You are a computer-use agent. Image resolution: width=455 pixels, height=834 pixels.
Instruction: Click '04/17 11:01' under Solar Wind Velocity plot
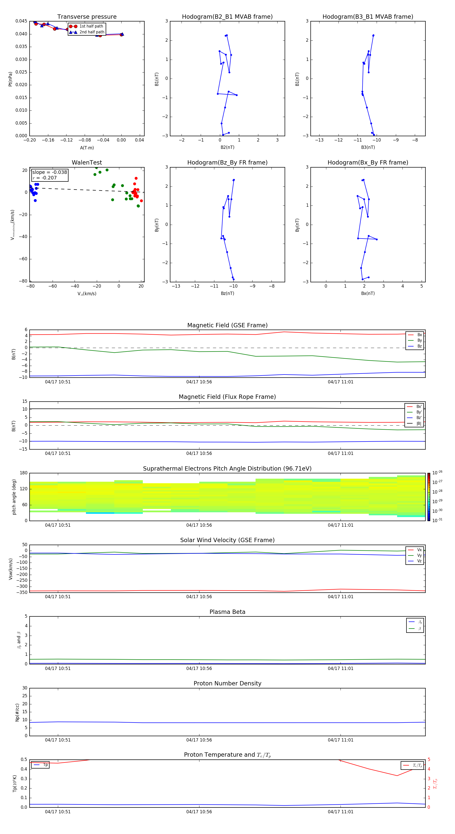click(340, 597)
